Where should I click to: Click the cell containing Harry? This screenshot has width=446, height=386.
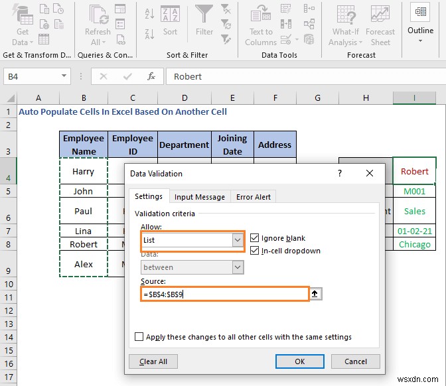click(x=84, y=171)
